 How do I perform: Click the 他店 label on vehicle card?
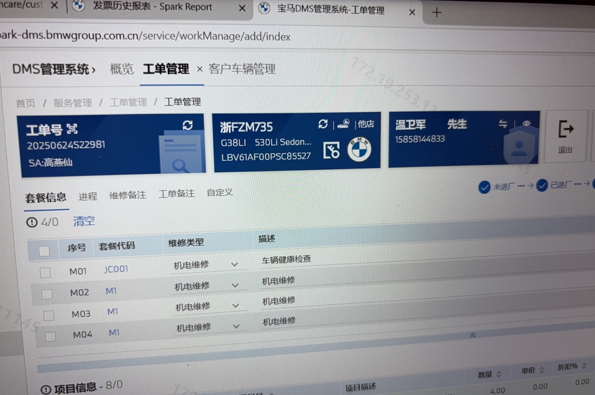(x=366, y=124)
